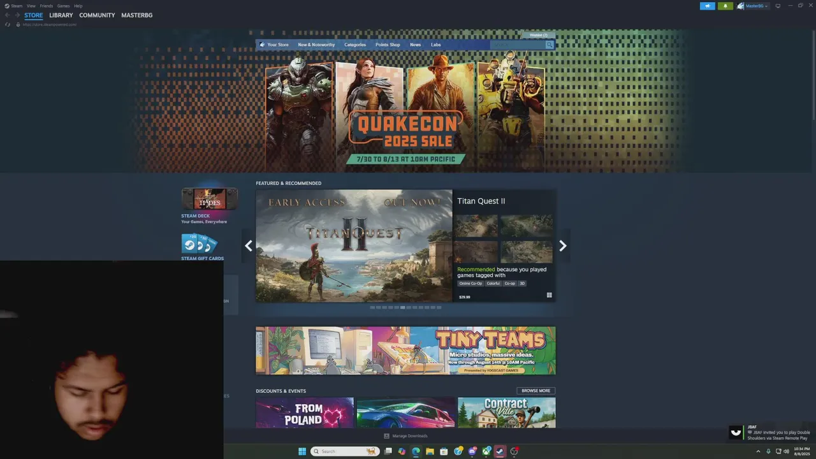
Task: Open the Help menu
Action: pos(78,6)
